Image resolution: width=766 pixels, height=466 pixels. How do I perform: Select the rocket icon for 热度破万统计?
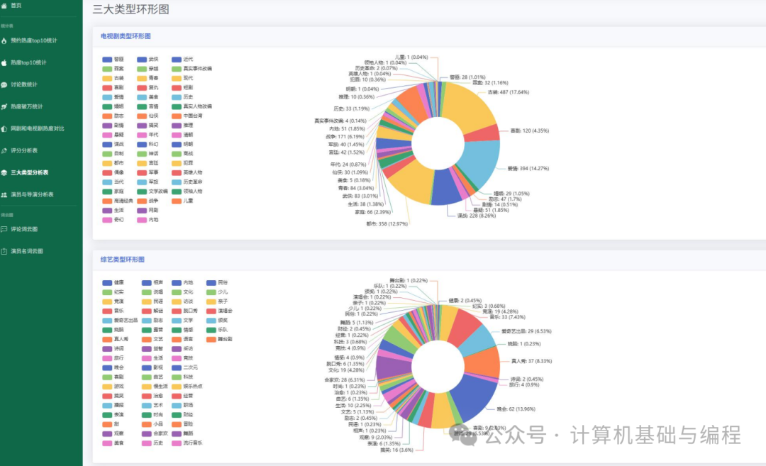pyautogui.click(x=6, y=106)
